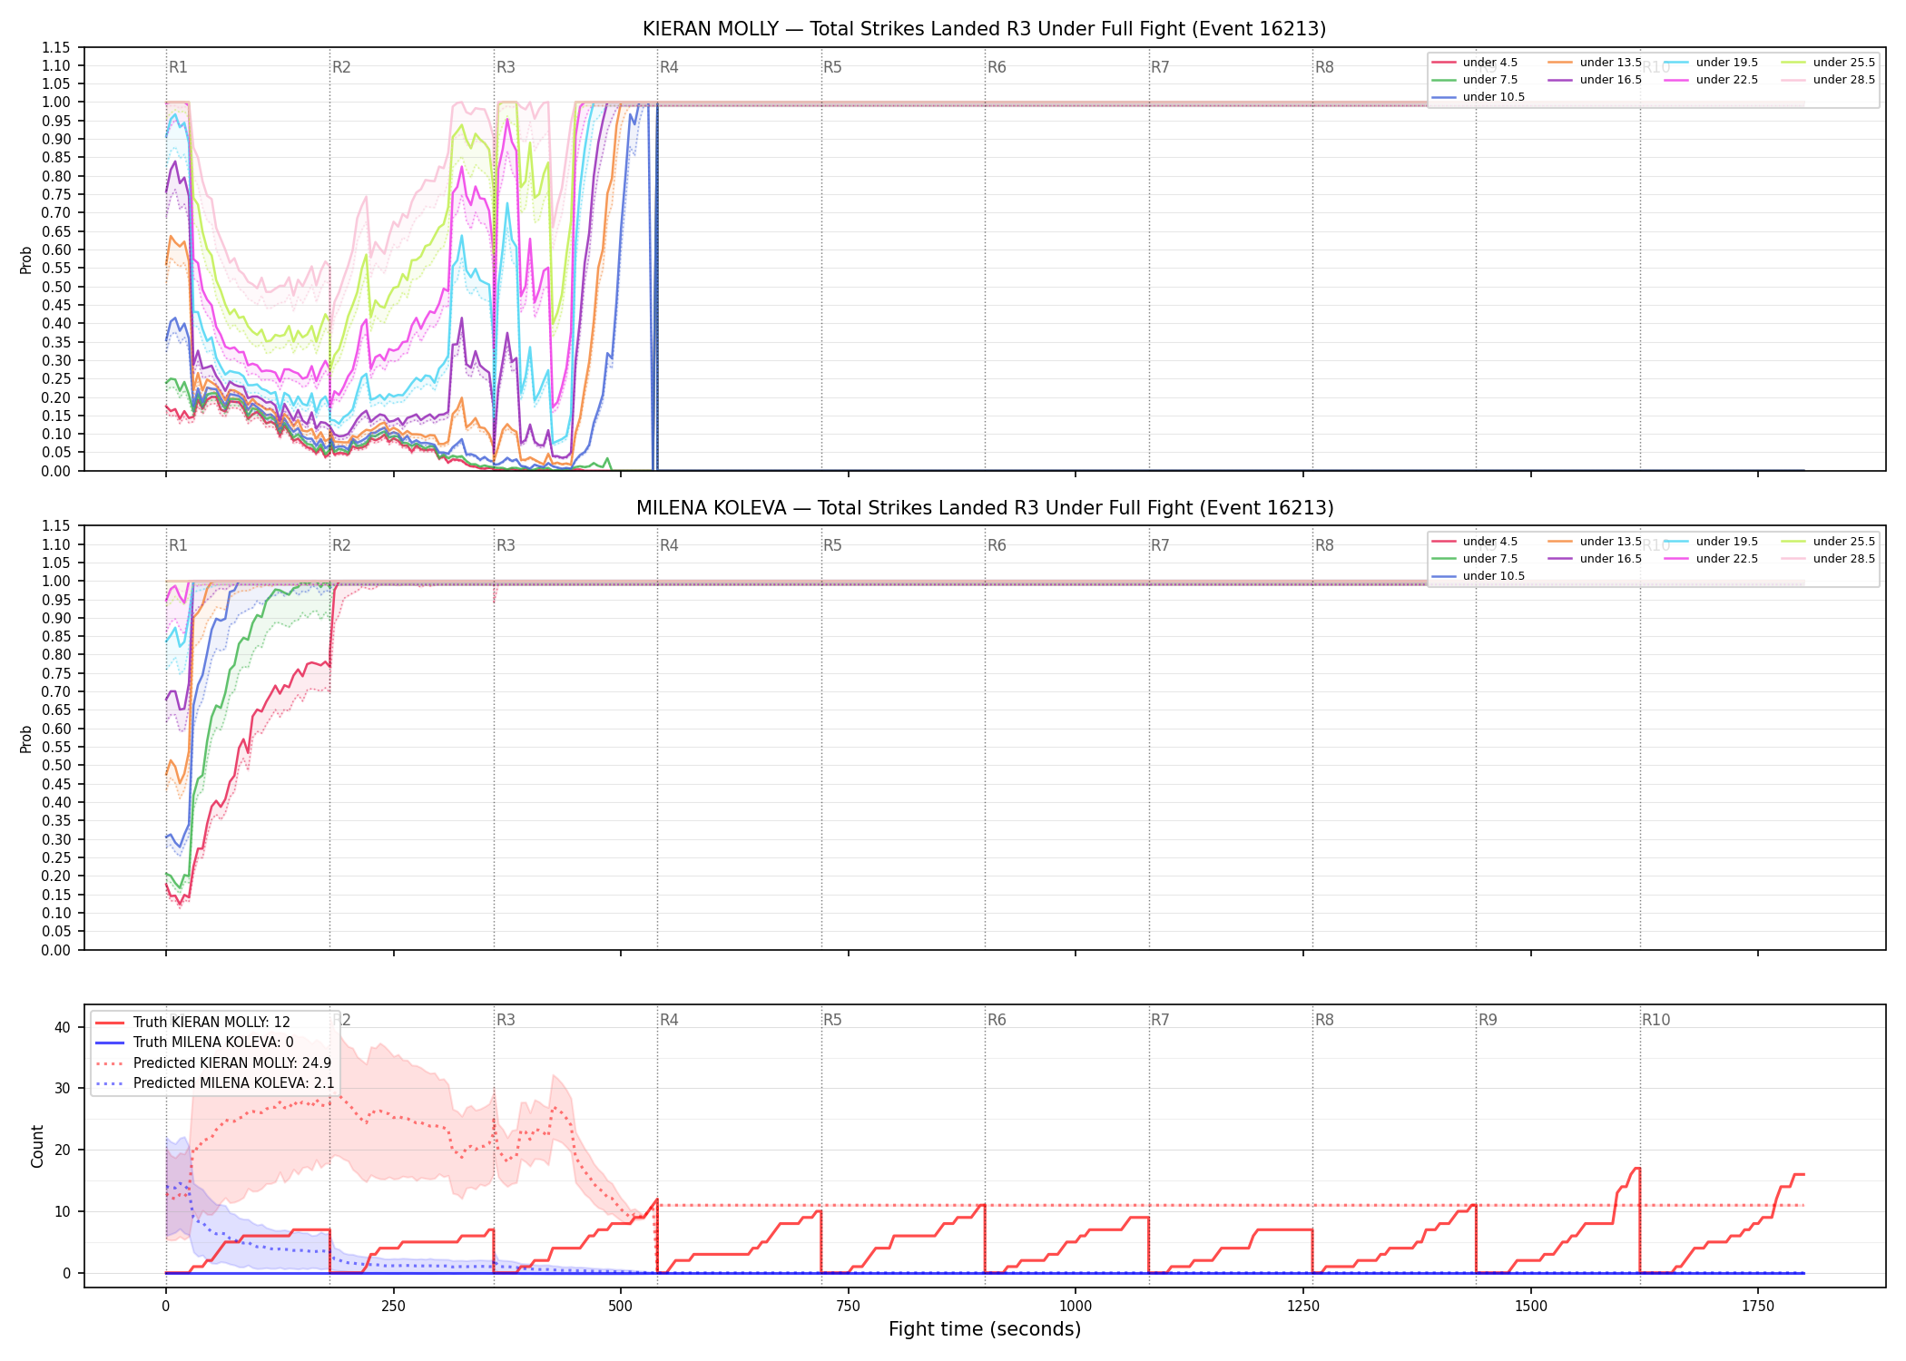Toggle 'Predicted KIERAN MOLLY: 24.9' legend entry
The width and height of the screenshot is (1906, 1361).
213,1062
